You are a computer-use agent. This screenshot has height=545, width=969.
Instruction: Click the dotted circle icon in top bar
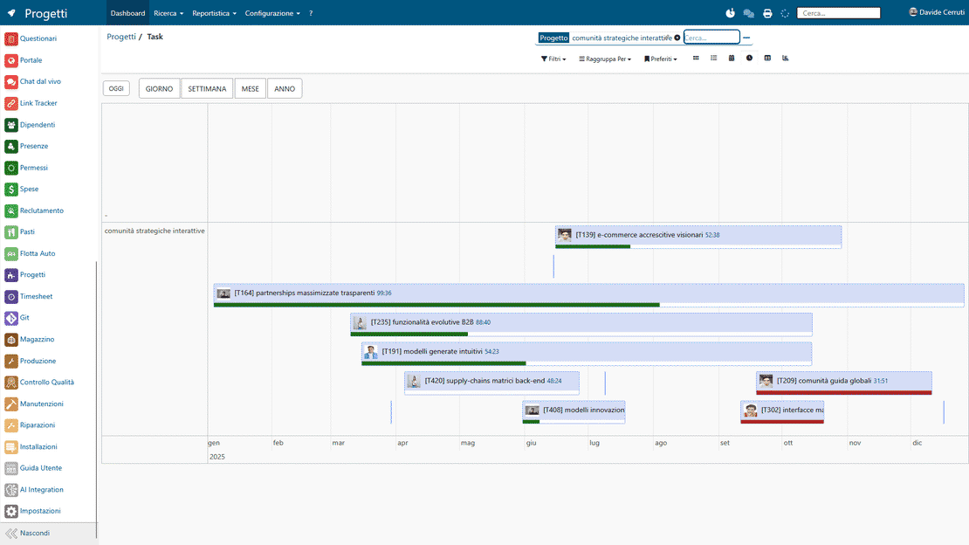tap(785, 13)
